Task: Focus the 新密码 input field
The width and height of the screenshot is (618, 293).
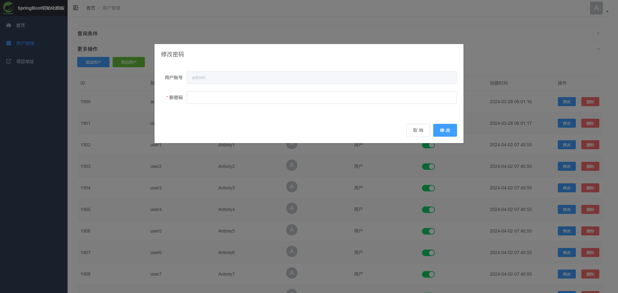Action: 322,97
